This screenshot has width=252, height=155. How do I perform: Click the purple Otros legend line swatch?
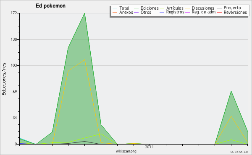136,12
